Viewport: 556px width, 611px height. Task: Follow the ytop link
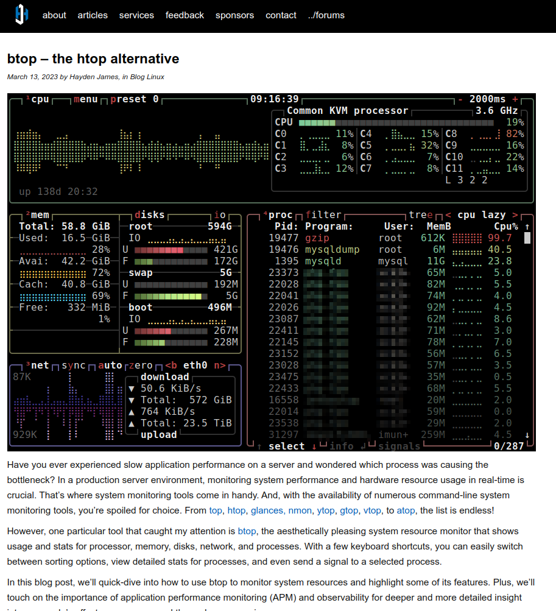(x=326, y=510)
